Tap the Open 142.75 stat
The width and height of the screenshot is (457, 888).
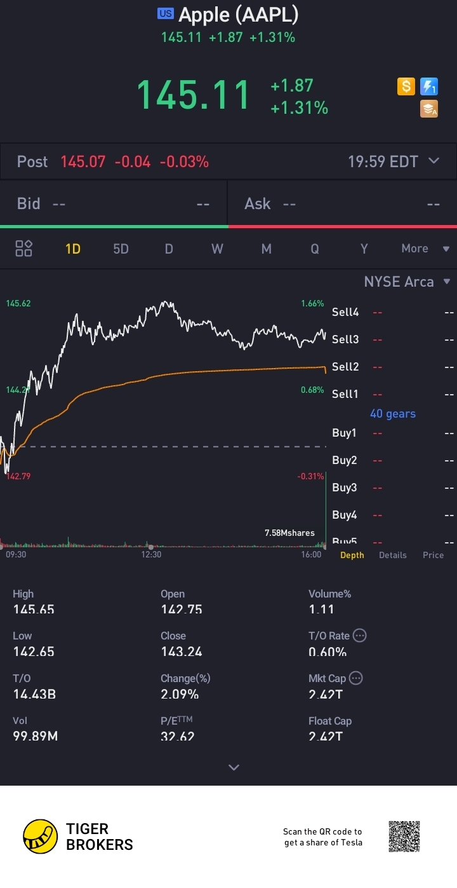coord(182,602)
